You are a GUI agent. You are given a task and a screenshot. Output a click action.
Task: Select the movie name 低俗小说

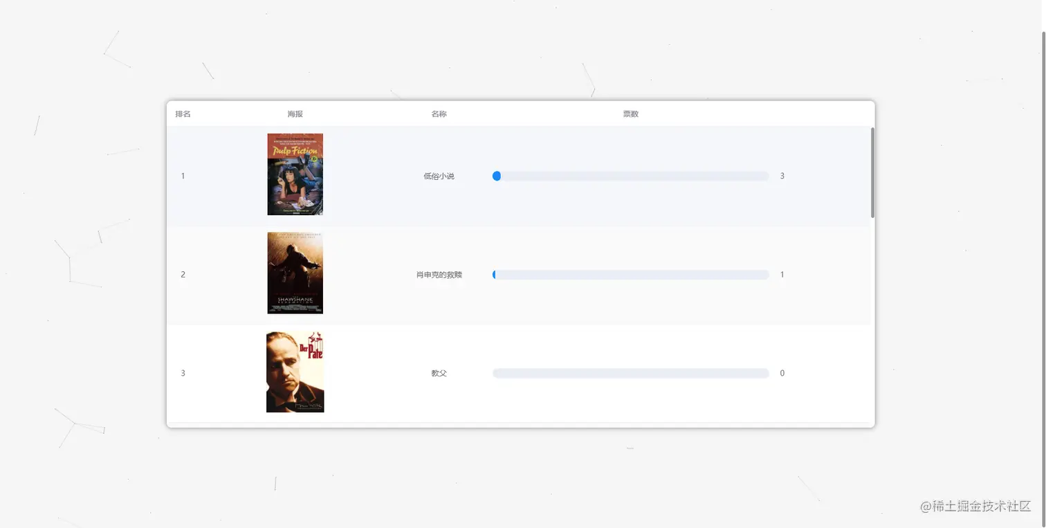[x=439, y=176]
